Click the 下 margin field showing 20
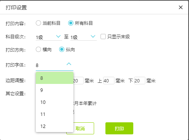 point(140,81)
